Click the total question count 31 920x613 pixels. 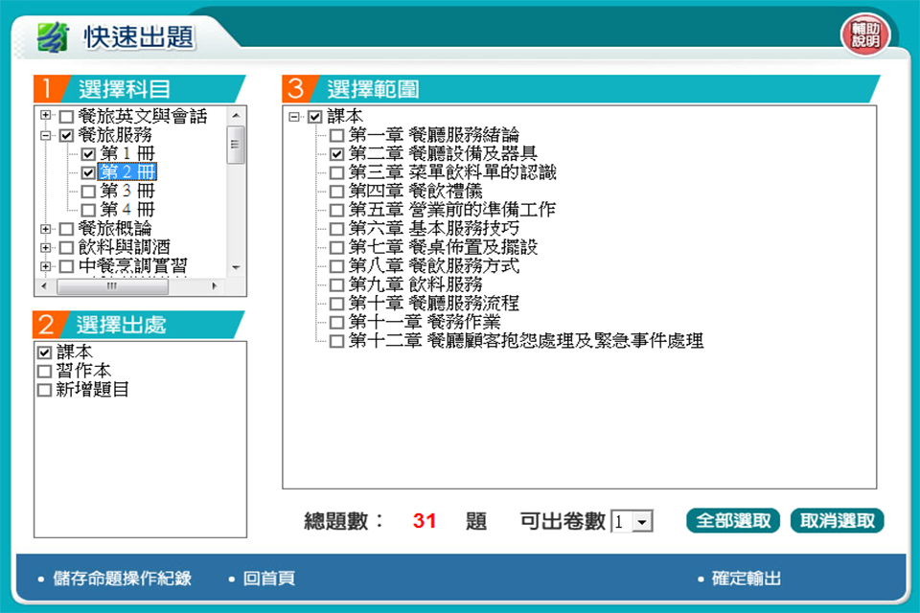tap(425, 521)
